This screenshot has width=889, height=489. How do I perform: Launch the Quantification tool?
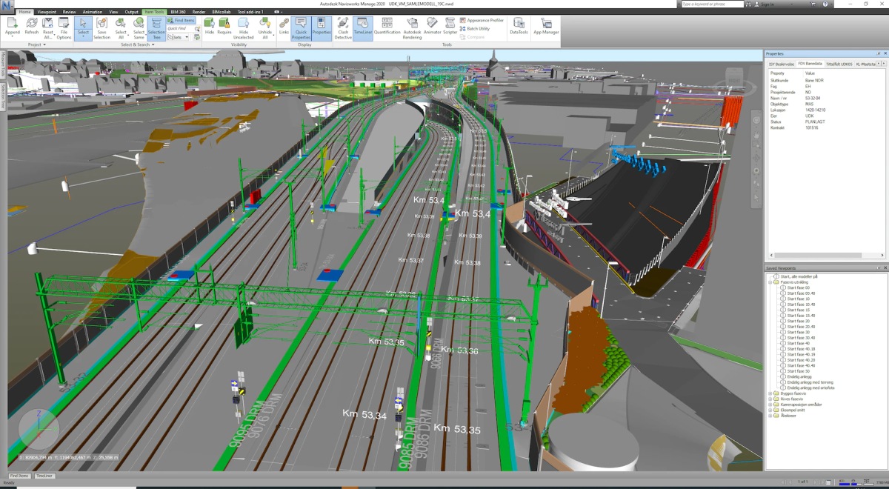tap(387, 27)
